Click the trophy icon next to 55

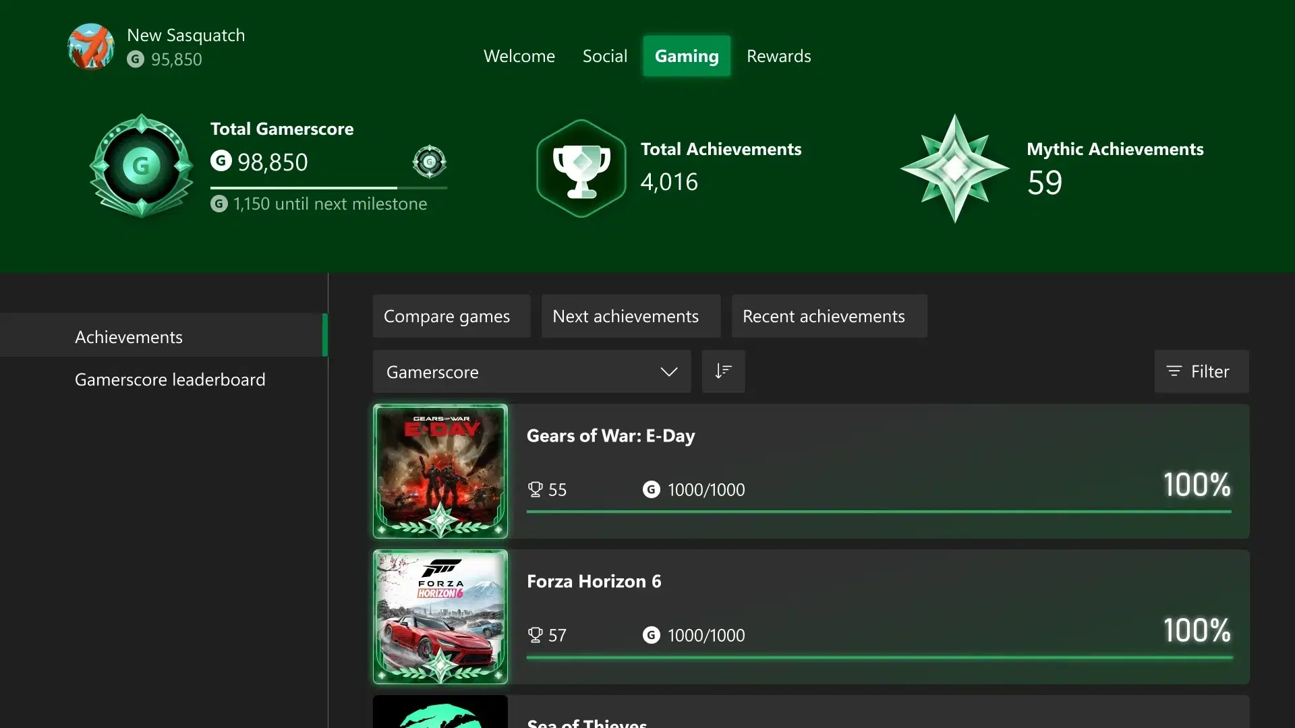pos(536,489)
